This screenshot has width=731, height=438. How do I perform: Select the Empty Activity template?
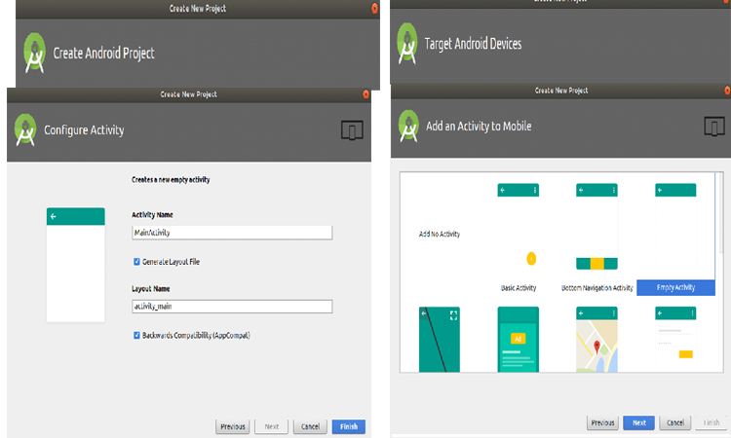(675, 234)
